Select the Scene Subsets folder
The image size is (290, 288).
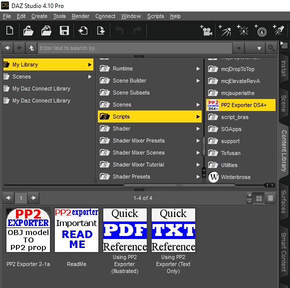tap(150, 92)
